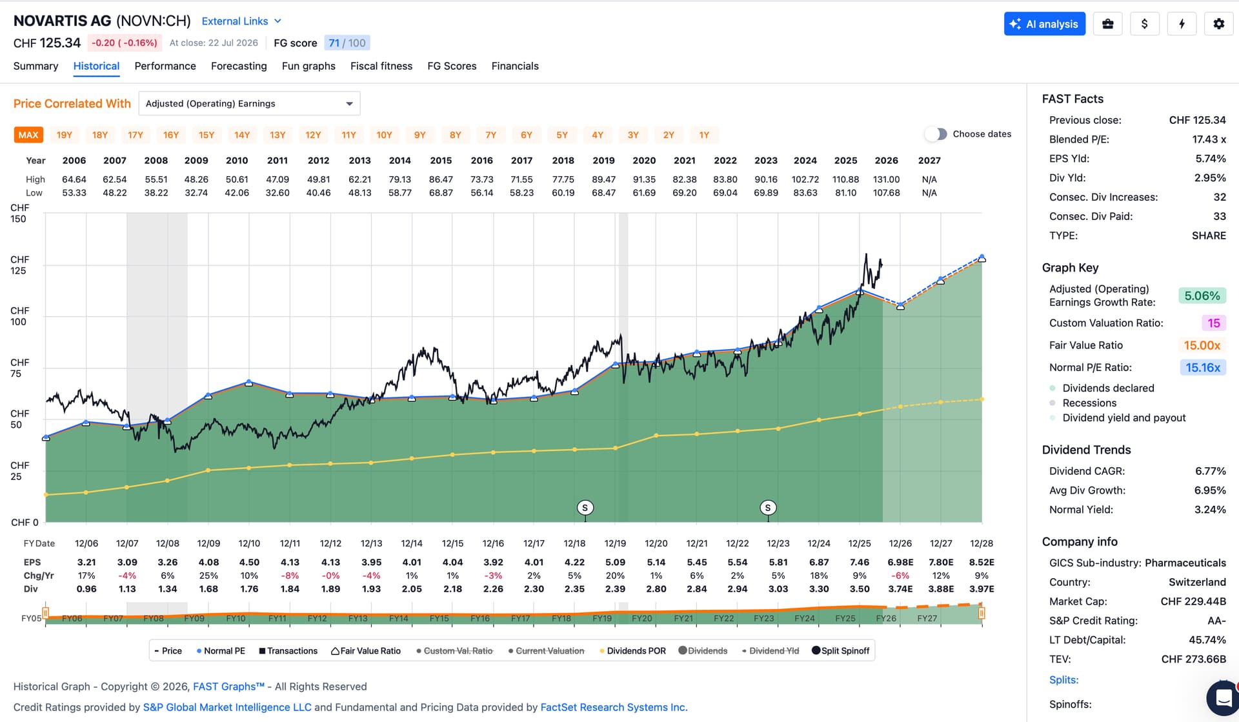Open the Fun graphs tab
Viewport: 1239px width, 722px height.
308,66
